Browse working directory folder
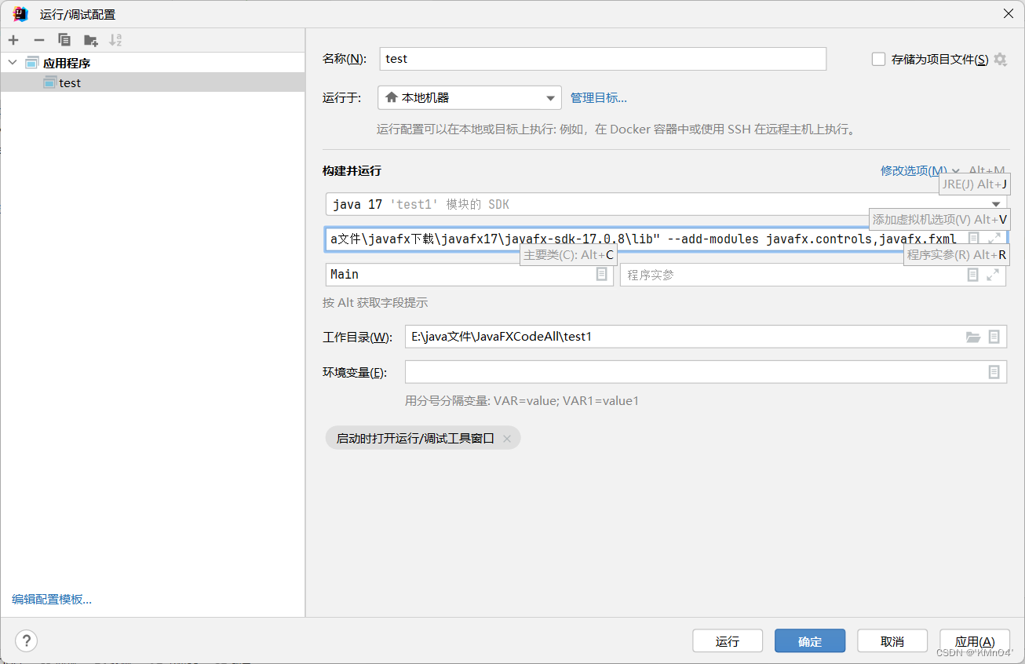This screenshot has width=1025, height=664. (973, 337)
